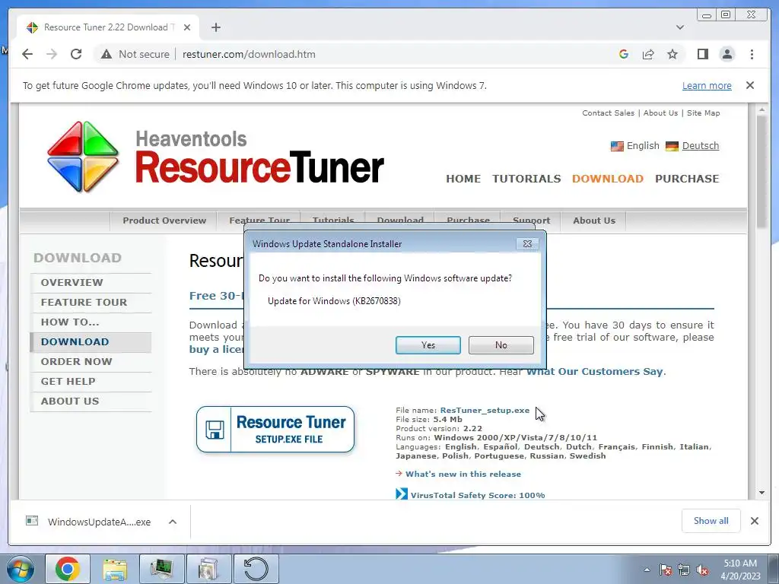Open the Learn more link

click(x=707, y=85)
